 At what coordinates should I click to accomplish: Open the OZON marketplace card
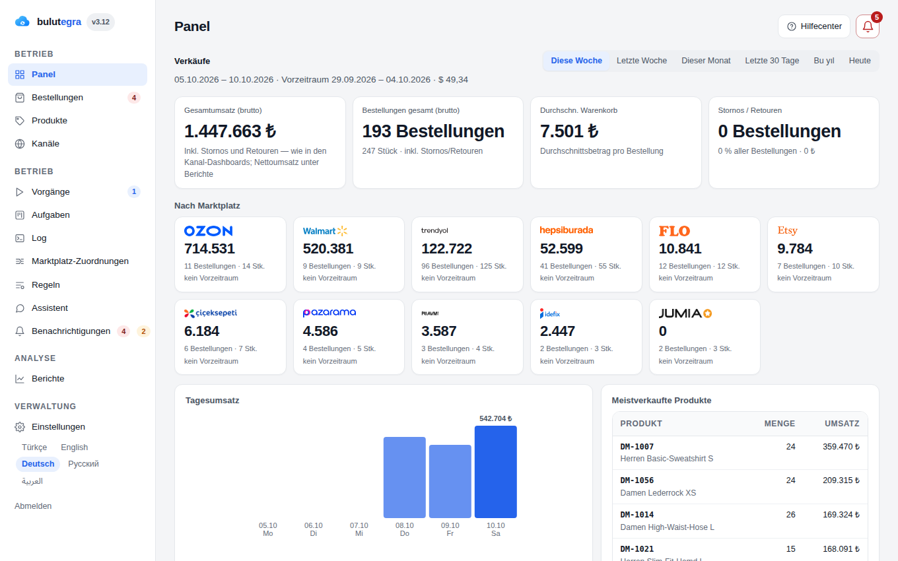230,254
